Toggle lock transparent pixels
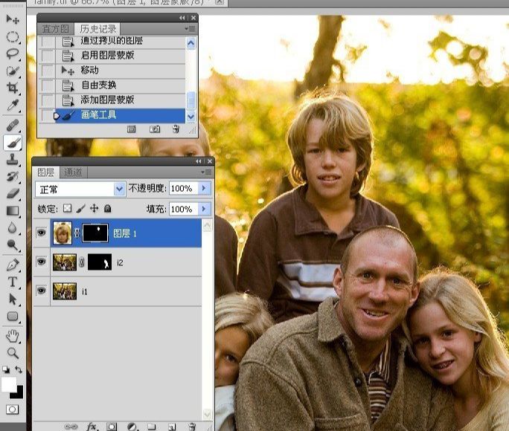 [67, 208]
